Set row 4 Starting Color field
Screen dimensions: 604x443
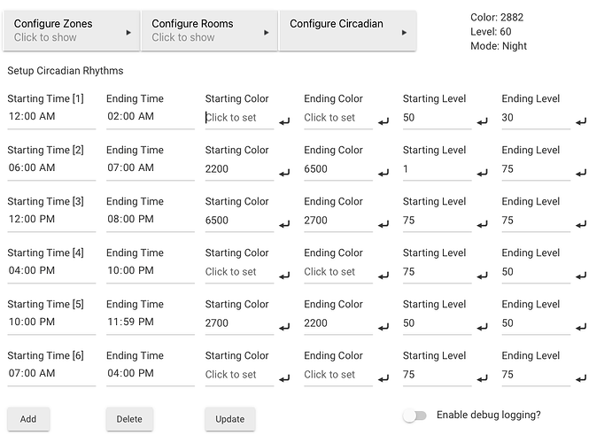coord(237,272)
